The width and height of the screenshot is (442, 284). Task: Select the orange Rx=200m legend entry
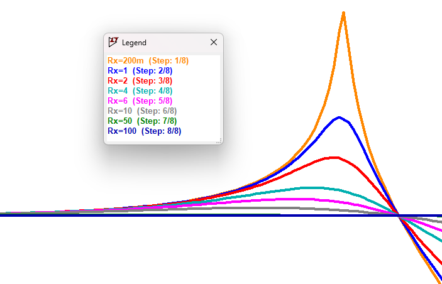[148, 61]
